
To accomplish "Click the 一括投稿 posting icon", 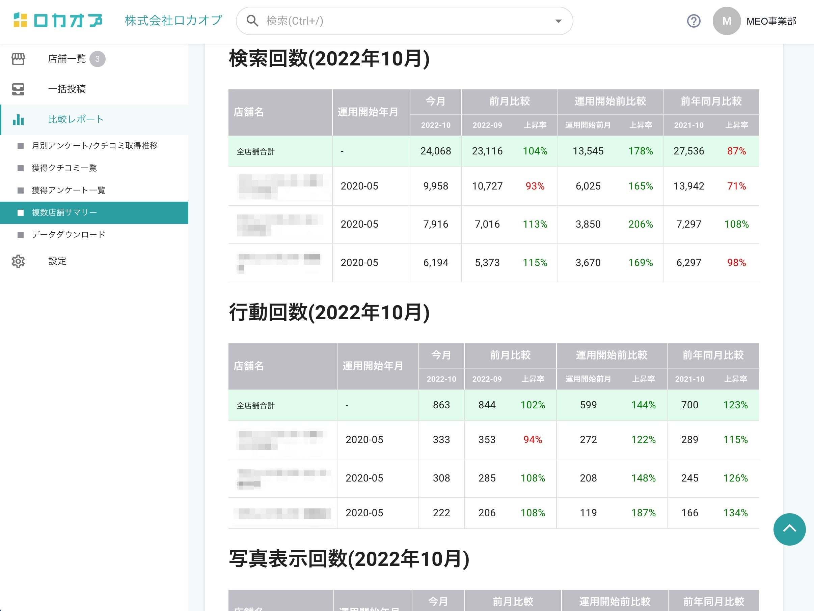I will pyautogui.click(x=18, y=89).
